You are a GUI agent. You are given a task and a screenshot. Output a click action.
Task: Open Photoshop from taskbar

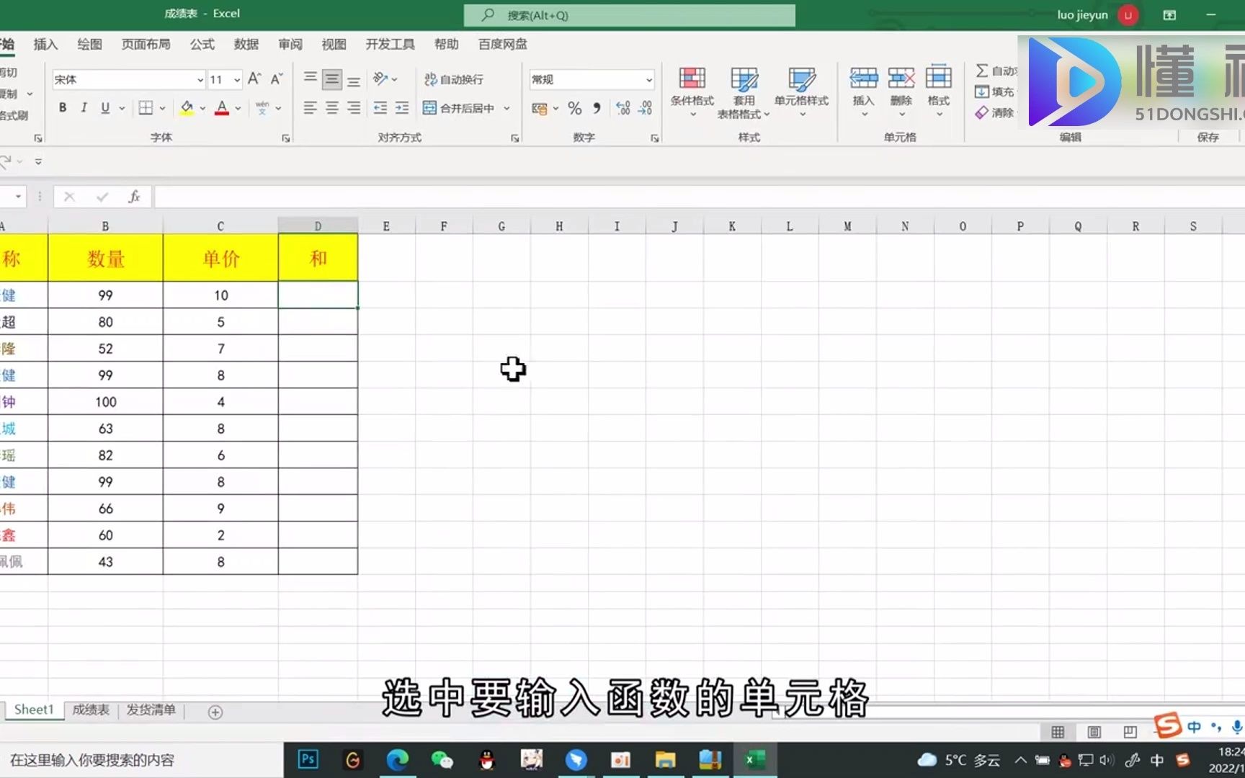coord(308,759)
